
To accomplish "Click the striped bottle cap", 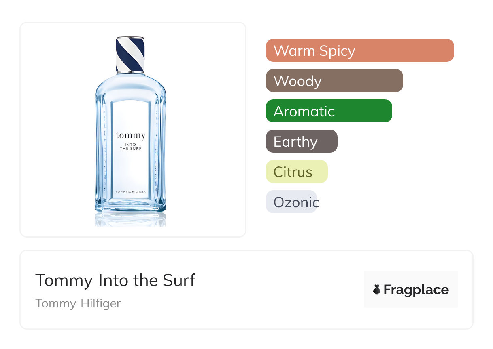I will point(130,54).
